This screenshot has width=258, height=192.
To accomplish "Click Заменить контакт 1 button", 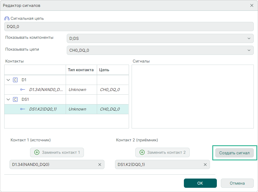I will pyautogui.click(x=57, y=152).
